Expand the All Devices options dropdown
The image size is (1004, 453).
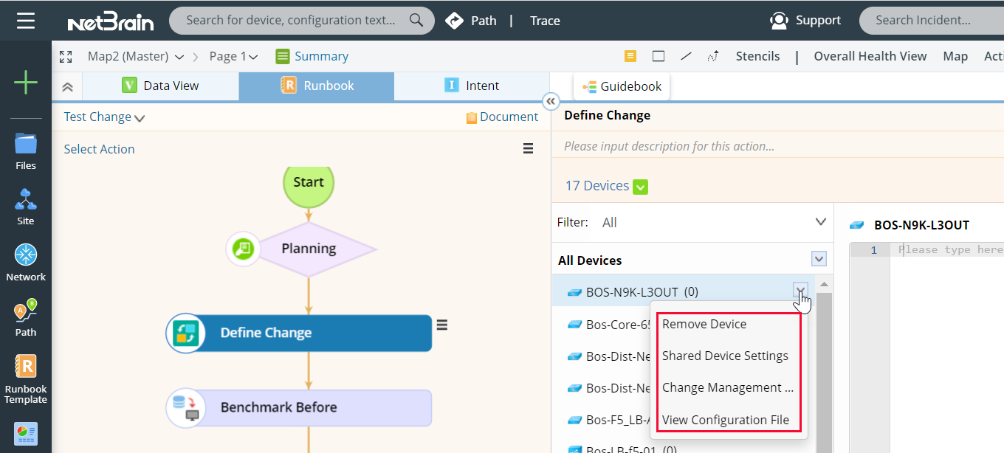pos(818,259)
